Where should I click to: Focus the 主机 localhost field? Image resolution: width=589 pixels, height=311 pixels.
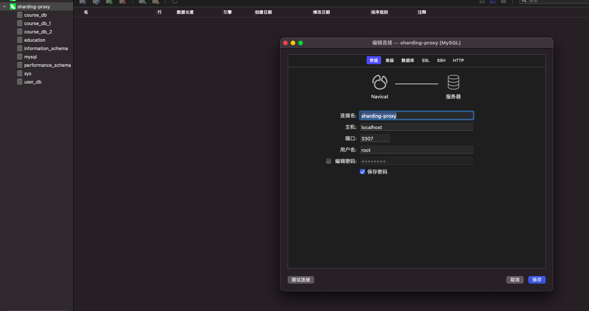[417, 127]
